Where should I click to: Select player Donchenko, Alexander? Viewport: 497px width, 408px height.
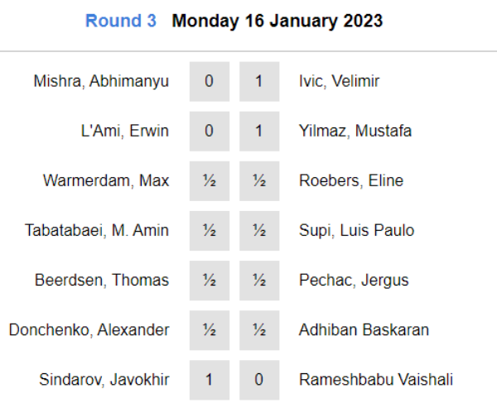tap(89, 330)
